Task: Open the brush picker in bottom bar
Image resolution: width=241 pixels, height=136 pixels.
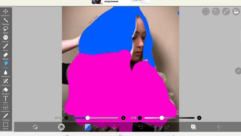Action: [61, 127]
